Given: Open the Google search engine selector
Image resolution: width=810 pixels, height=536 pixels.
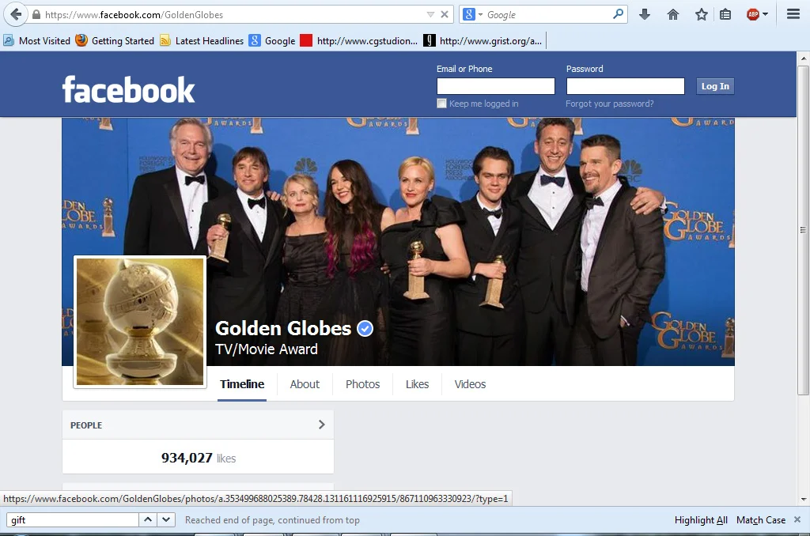Looking at the screenshot, I should click(473, 14).
